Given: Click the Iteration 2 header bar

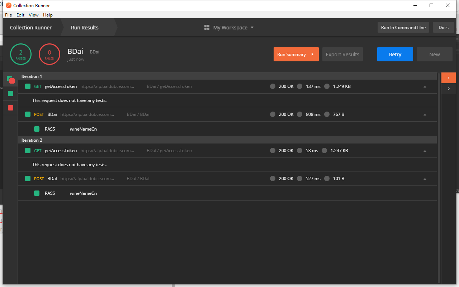Looking at the screenshot, I should (x=227, y=140).
